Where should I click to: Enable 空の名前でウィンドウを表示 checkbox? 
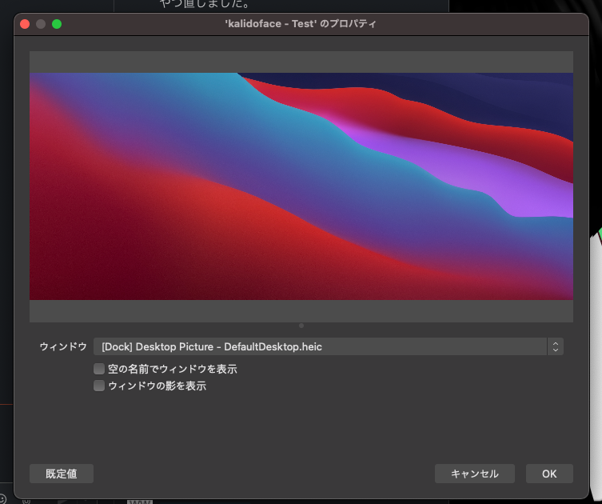click(x=99, y=369)
